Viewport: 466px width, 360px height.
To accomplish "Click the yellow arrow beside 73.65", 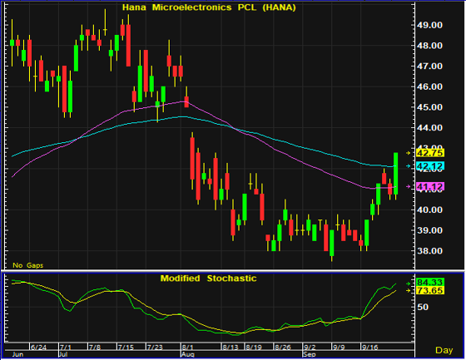I will [409, 290].
